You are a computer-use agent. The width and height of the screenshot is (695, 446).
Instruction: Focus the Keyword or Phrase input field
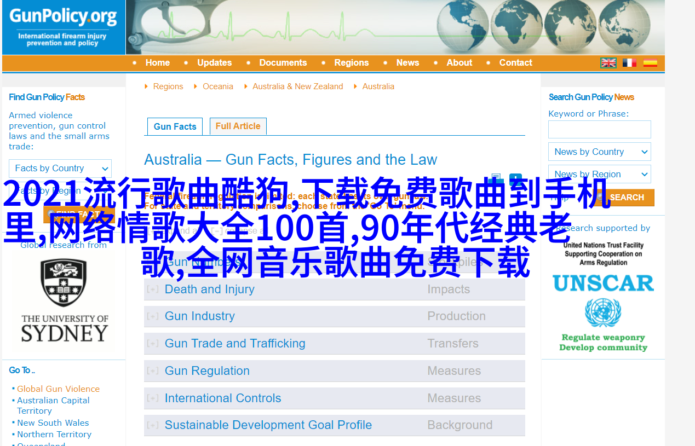[x=600, y=130]
